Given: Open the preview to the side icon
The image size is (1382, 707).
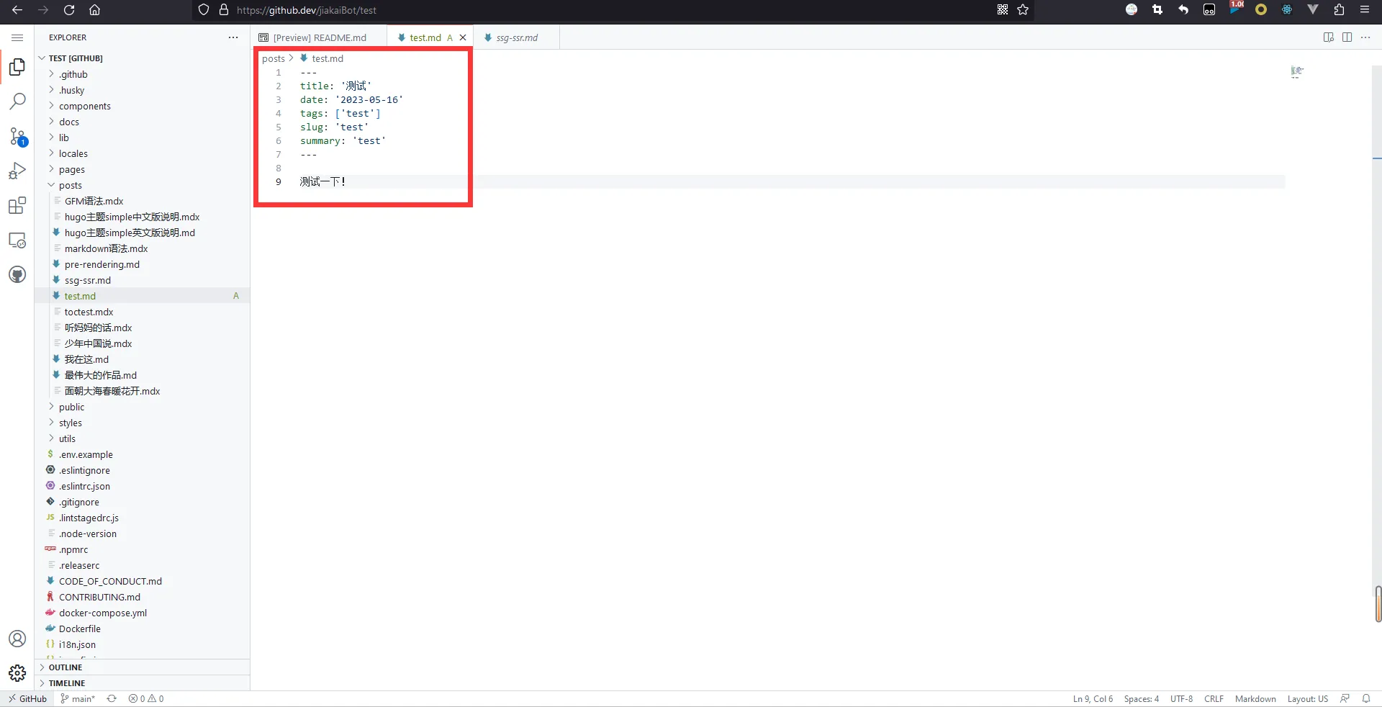Looking at the screenshot, I should click(1329, 37).
